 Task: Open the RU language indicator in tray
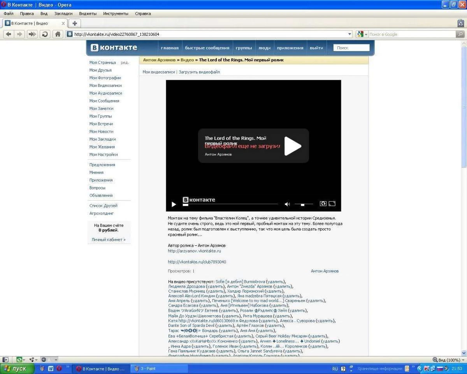click(335, 369)
